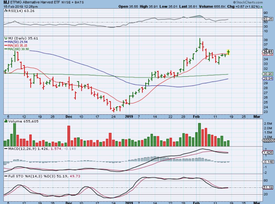Viewport: 275px width, 204px height.
Task: Click the Last 35.61 header value
Action: pos(188,7)
